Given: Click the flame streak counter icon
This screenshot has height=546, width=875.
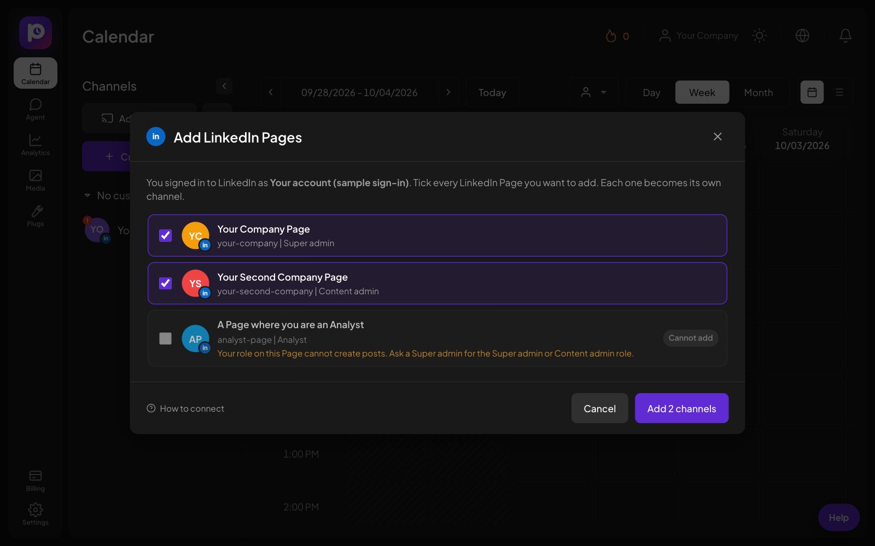Looking at the screenshot, I should pyautogui.click(x=611, y=36).
